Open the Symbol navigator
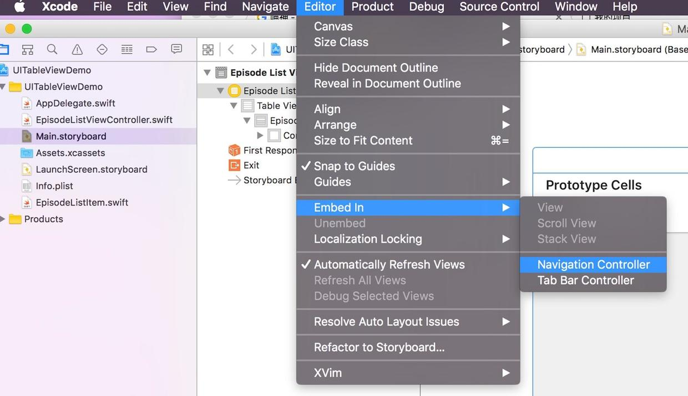688x396 pixels. [27, 49]
